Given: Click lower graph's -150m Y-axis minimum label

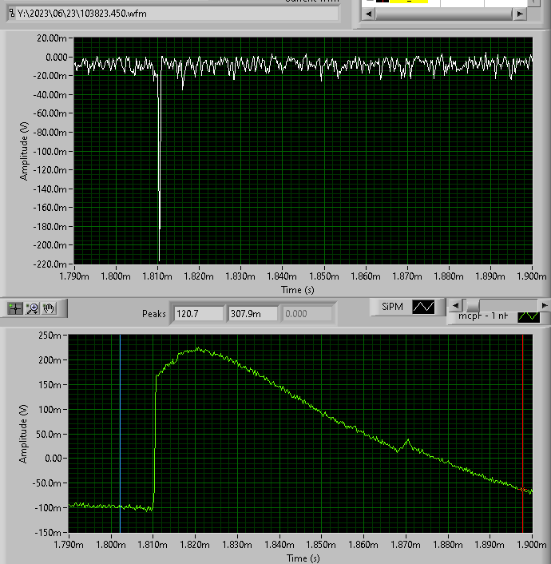Looking at the screenshot, I should click(48, 532).
